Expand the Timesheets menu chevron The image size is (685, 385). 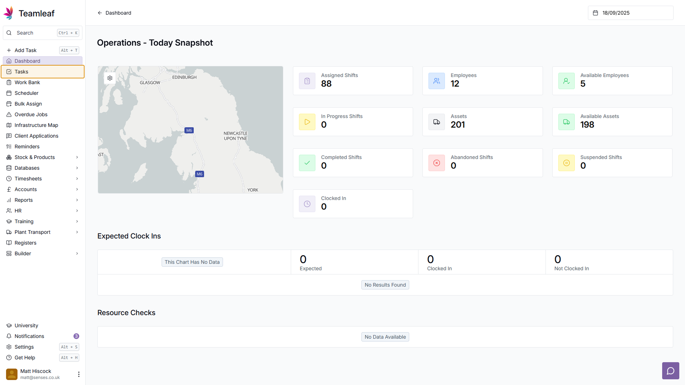[x=77, y=179]
